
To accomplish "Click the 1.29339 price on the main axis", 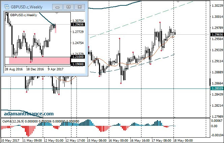I will (x=217, y=50).
